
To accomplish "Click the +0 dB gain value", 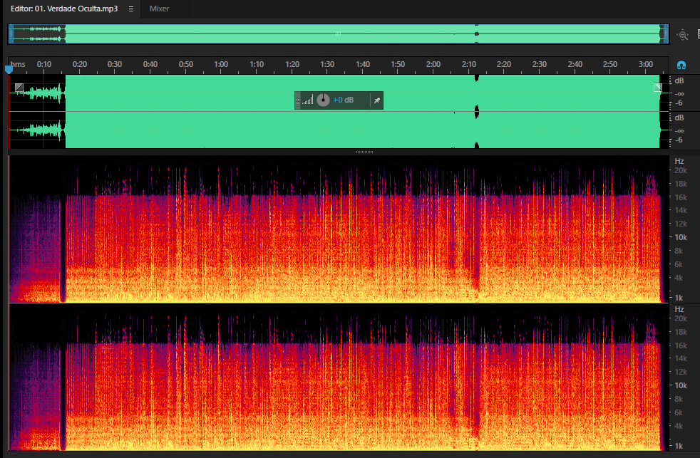I will [344, 100].
